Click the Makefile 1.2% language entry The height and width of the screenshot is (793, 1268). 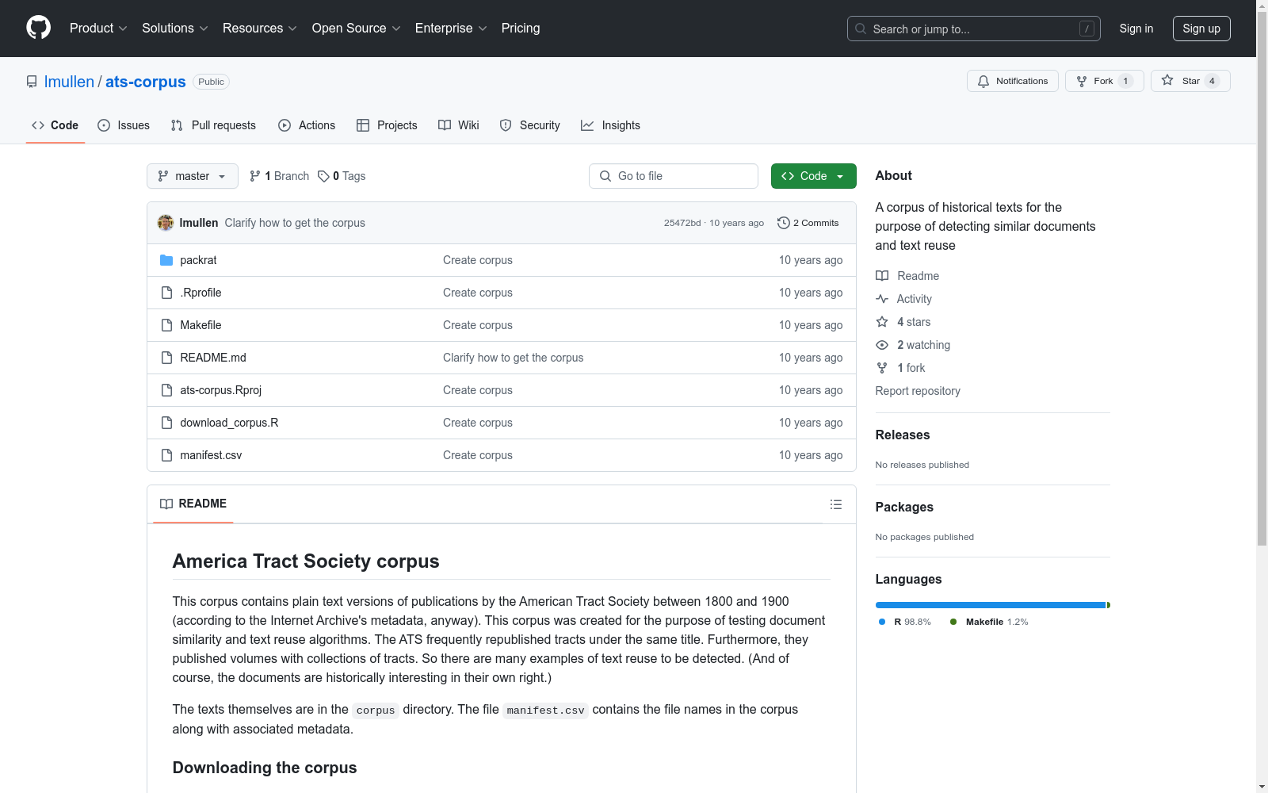tap(989, 622)
